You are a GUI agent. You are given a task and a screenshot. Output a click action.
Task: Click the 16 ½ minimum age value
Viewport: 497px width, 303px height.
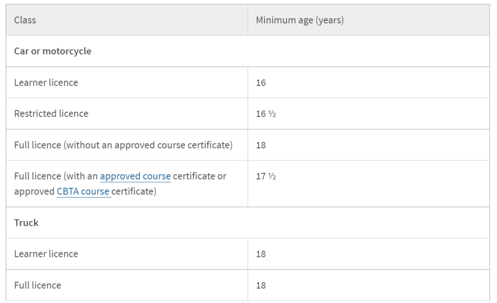click(x=266, y=114)
